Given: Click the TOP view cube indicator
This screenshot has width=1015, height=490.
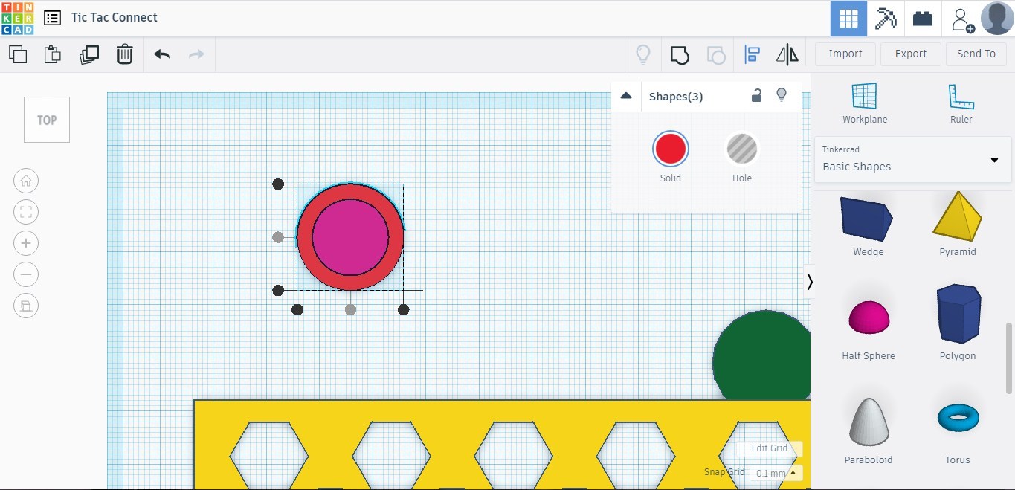Looking at the screenshot, I should 46,119.
